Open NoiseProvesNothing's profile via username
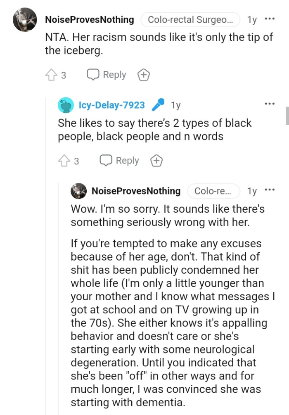289x415 pixels. coord(90,19)
